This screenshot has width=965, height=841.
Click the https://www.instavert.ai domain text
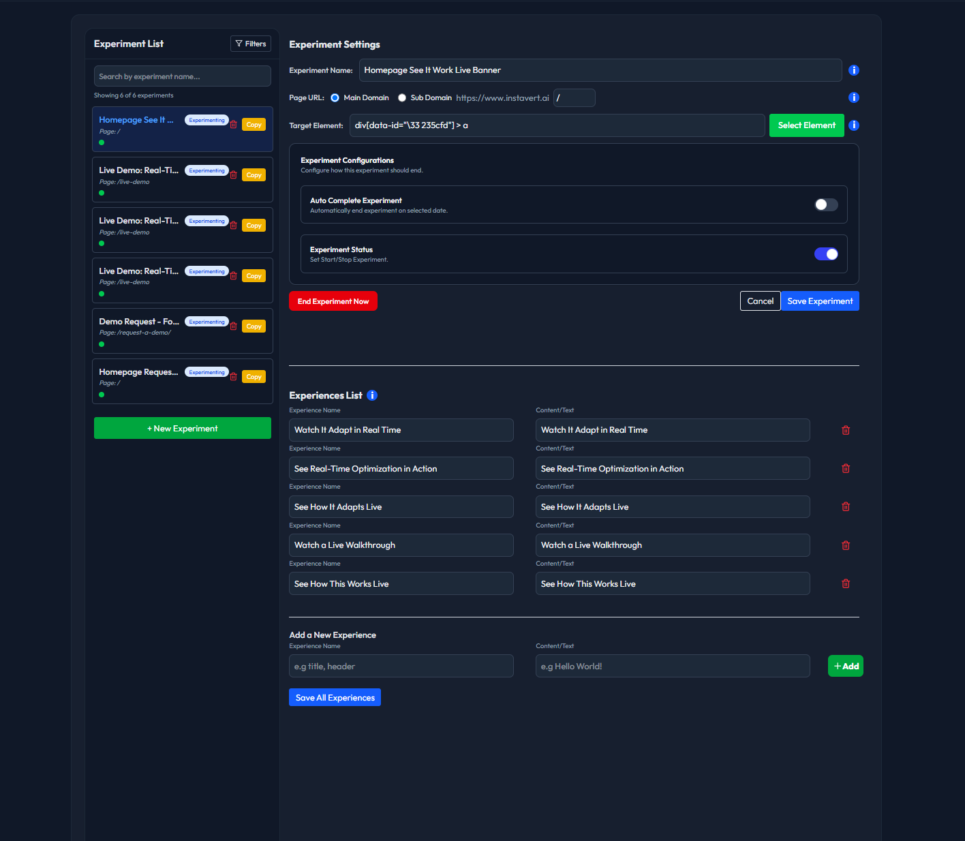(502, 98)
